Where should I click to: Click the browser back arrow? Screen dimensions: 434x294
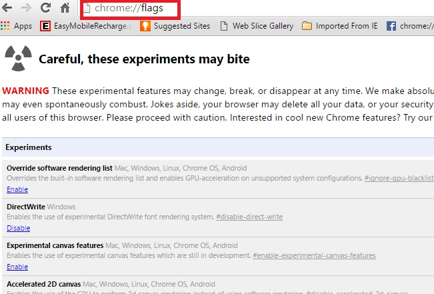tap(8, 9)
